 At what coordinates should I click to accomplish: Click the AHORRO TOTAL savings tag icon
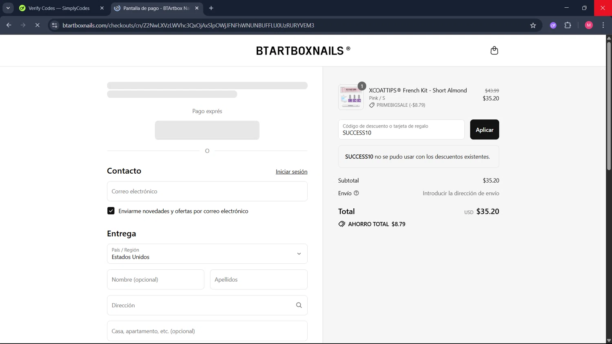(341, 224)
